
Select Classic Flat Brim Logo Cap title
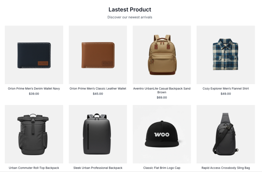162,168
